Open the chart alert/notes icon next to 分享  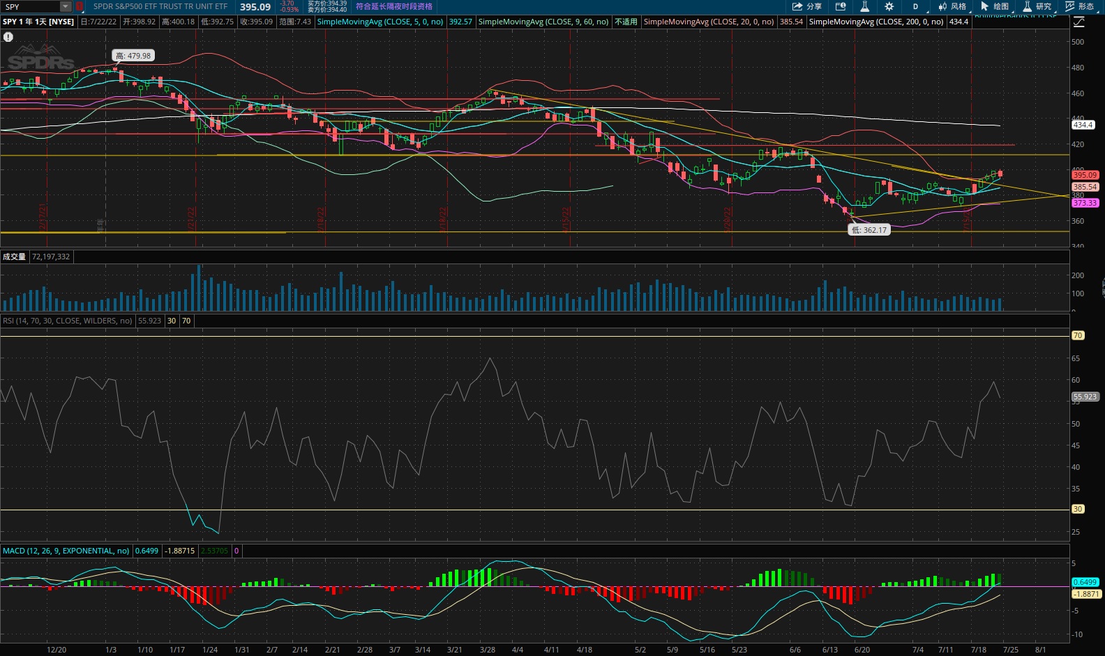(841, 6)
